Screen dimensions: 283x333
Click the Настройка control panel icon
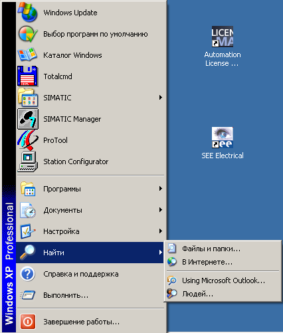28,231
